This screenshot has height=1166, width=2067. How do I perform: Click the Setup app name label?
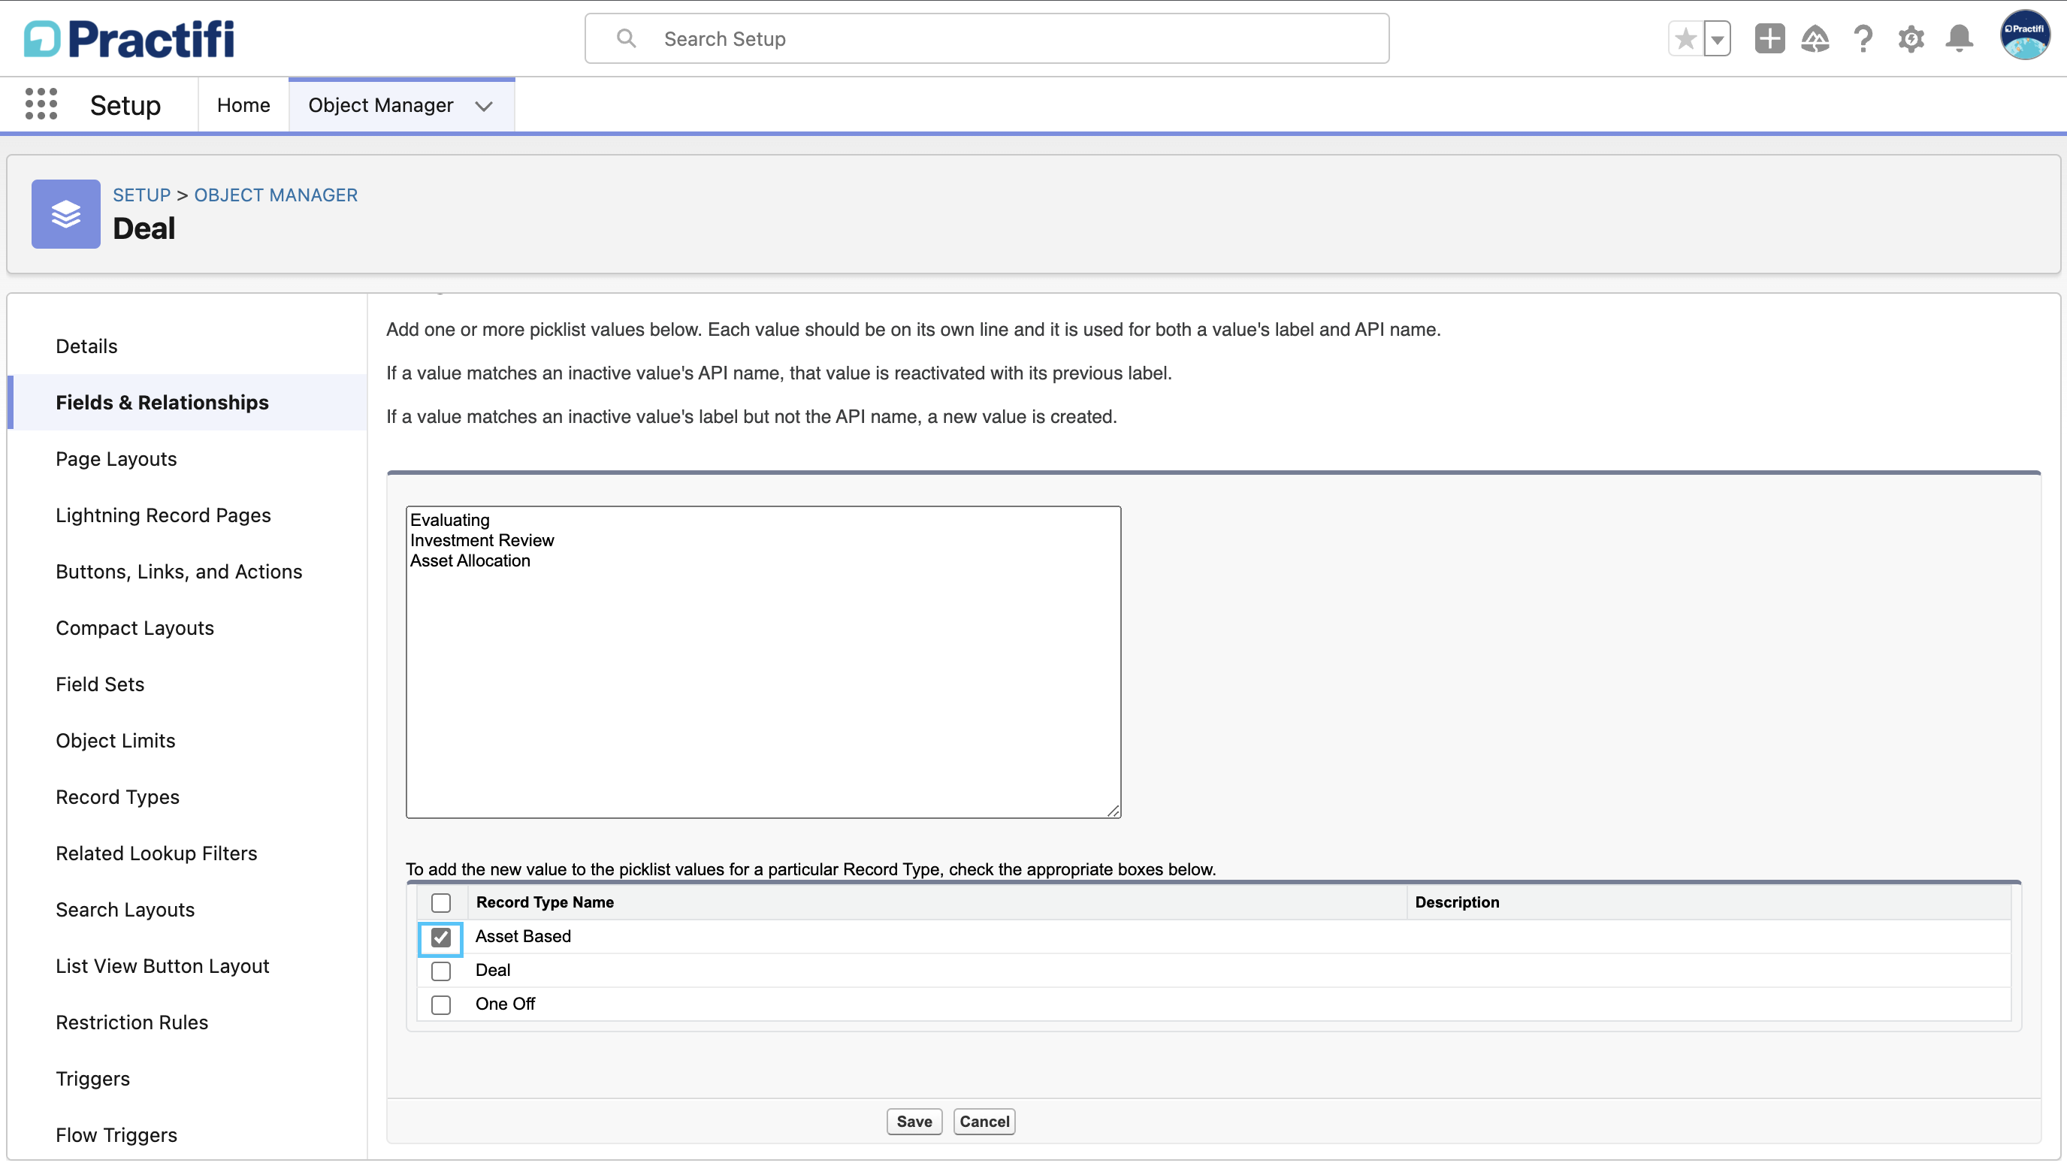point(125,105)
